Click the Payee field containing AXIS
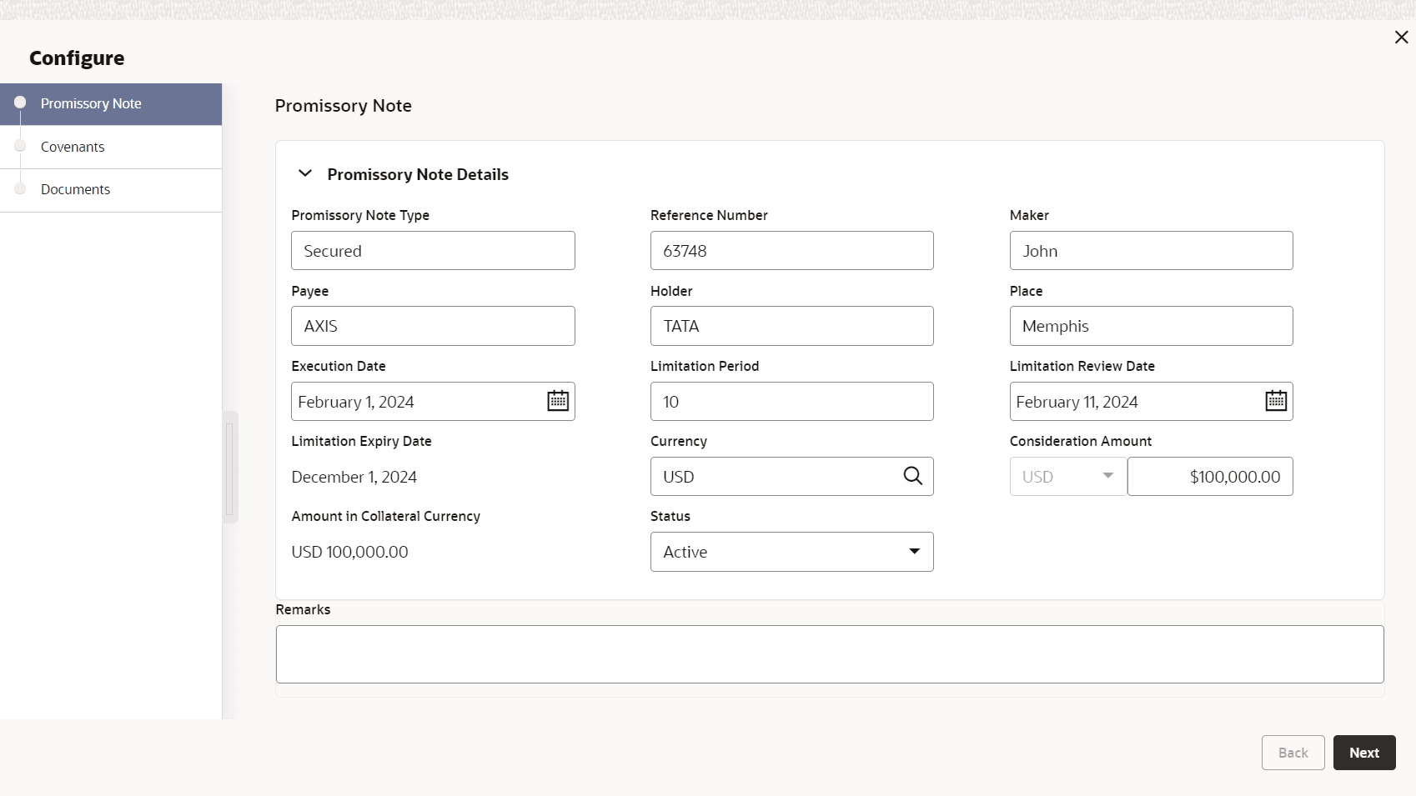The width and height of the screenshot is (1416, 796). [433, 326]
